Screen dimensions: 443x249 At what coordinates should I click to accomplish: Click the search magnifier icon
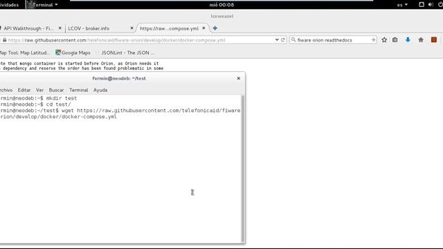(x=293, y=40)
